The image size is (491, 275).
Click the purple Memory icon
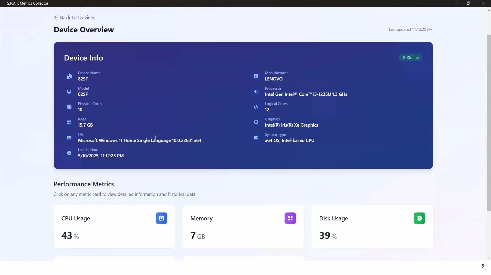point(290,218)
